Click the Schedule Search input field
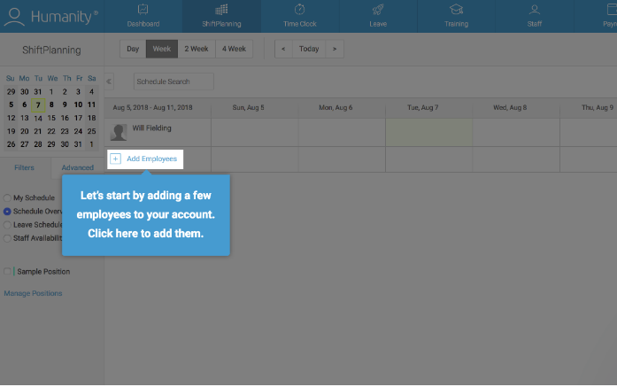 (x=174, y=81)
